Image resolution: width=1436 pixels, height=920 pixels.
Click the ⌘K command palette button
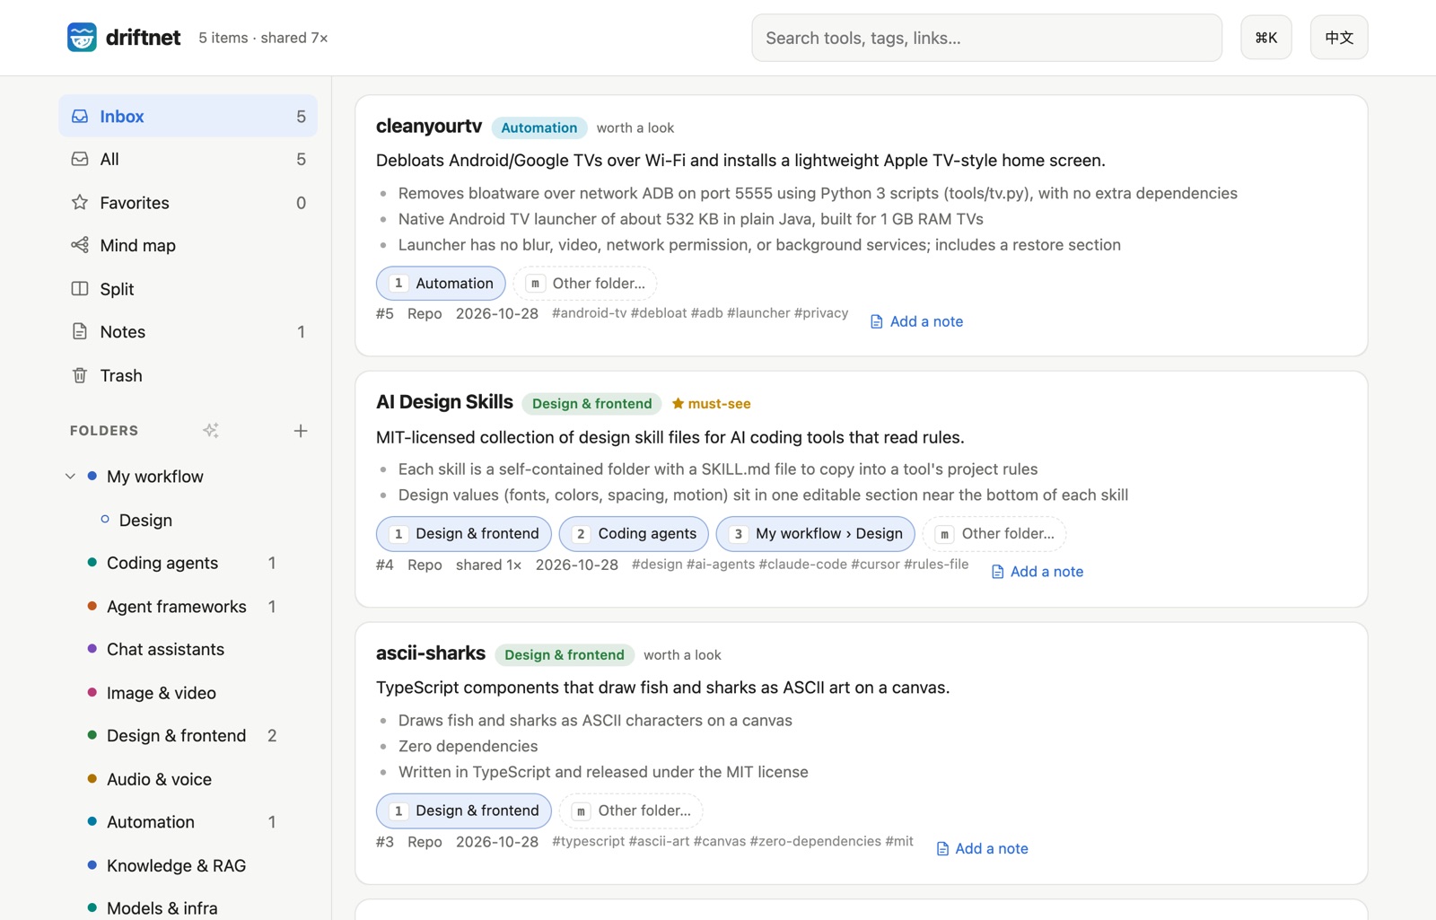1266,38
